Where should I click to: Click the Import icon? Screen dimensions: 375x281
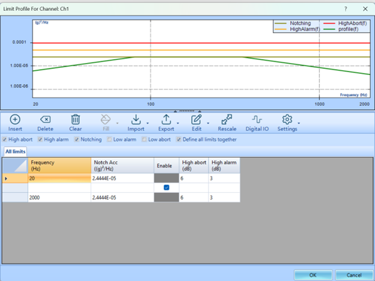[136, 119]
